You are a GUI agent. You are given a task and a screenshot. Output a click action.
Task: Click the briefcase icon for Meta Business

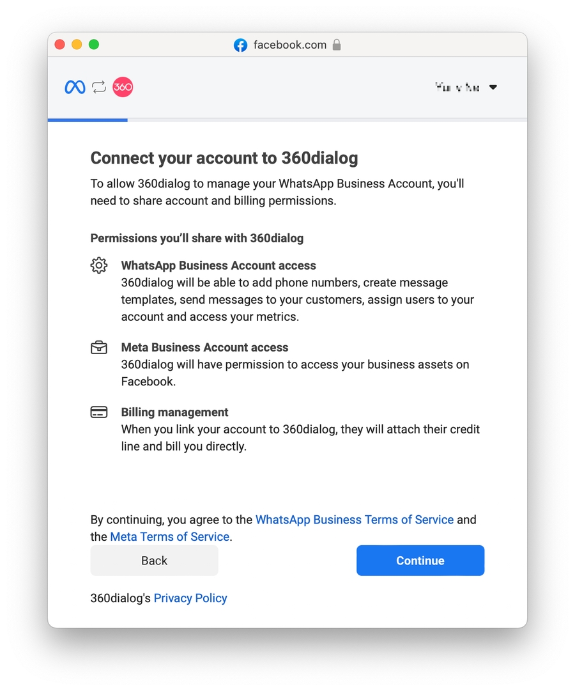coord(99,348)
